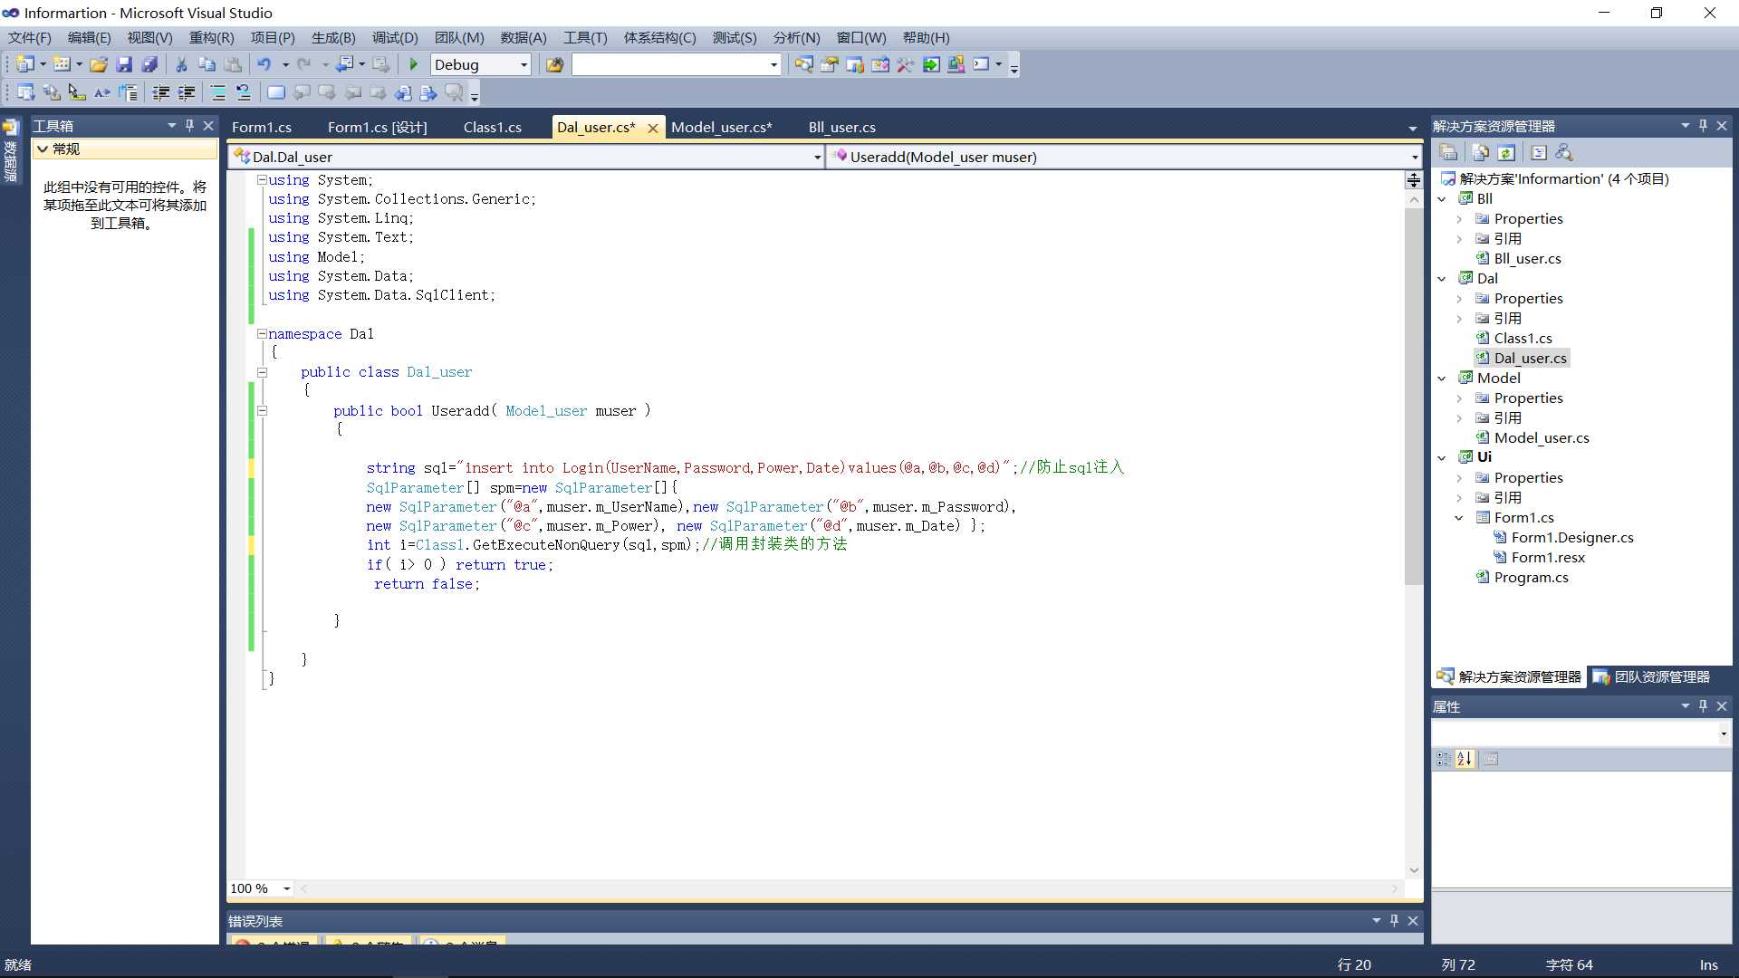Switch to the Form1.cs tab

(x=262, y=128)
